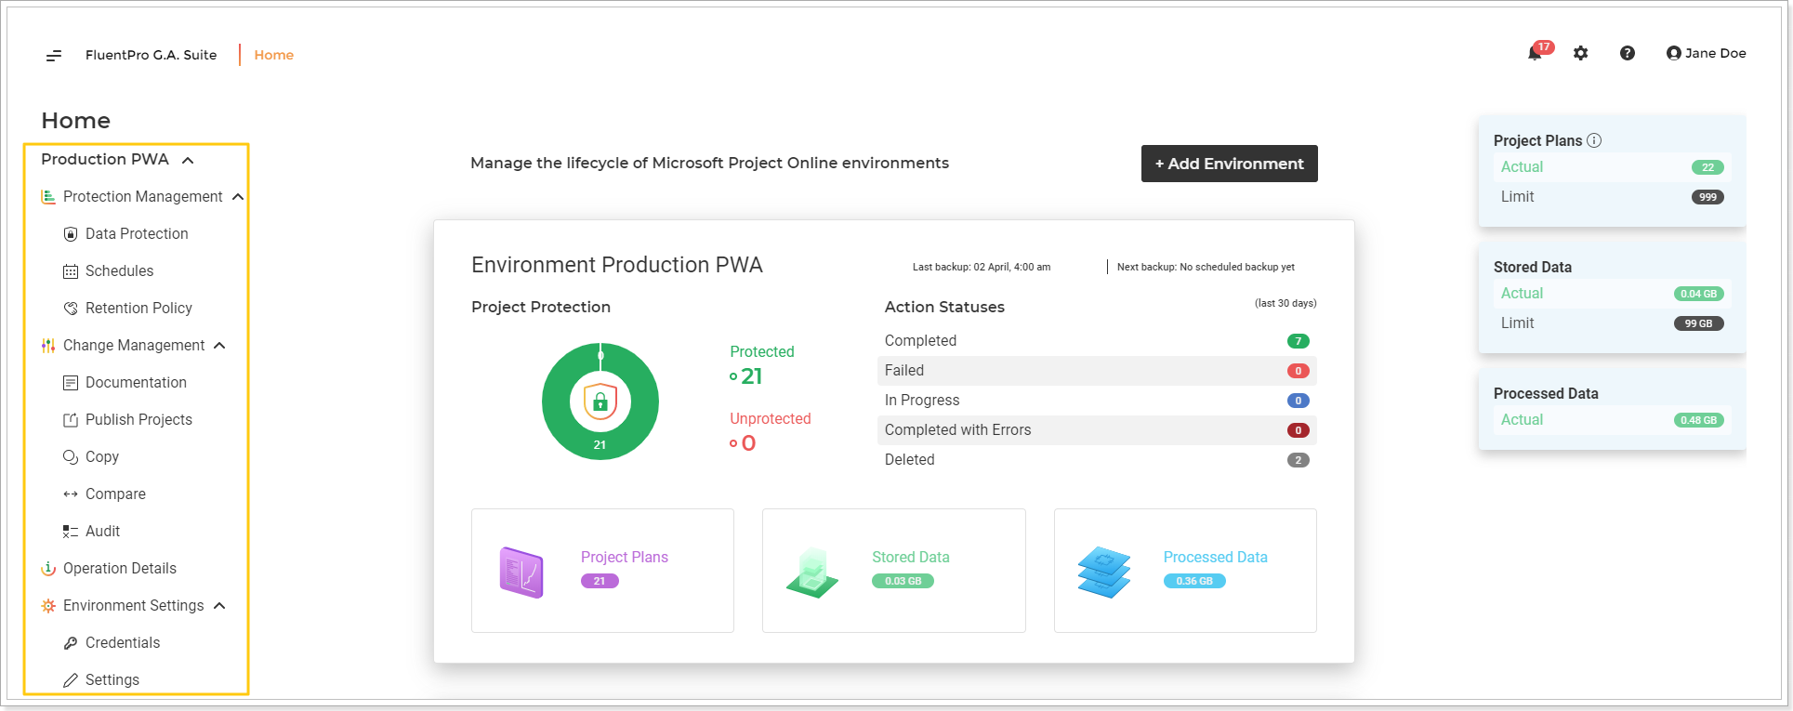Open the help question mark icon
The height and width of the screenshot is (711, 1793).
point(1627,53)
